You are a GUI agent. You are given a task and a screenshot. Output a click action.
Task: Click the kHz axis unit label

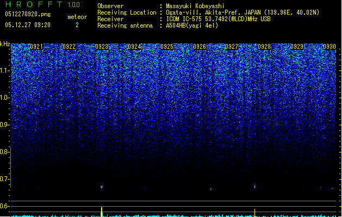[x=5, y=44]
